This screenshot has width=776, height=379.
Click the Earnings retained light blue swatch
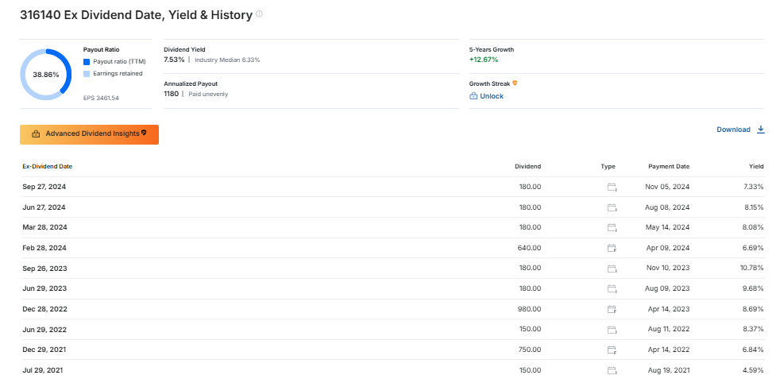pyautogui.click(x=87, y=74)
